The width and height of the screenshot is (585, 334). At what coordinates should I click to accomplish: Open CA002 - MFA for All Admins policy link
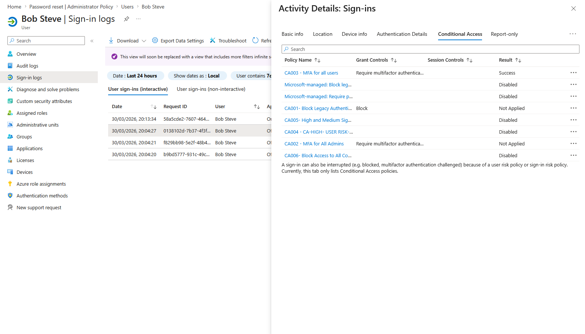point(314,144)
